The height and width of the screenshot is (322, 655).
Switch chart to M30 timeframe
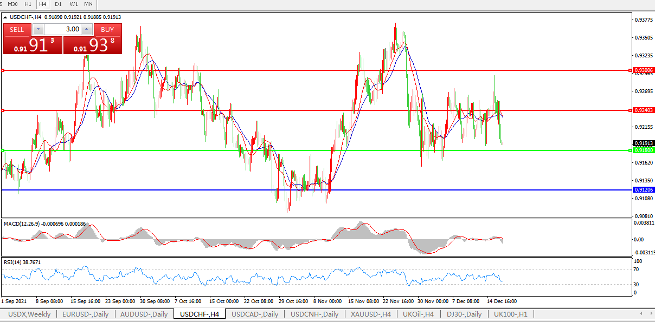[12, 4]
